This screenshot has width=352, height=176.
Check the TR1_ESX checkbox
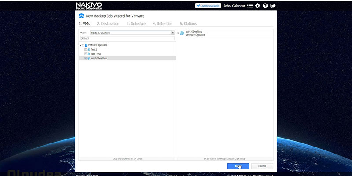point(86,54)
